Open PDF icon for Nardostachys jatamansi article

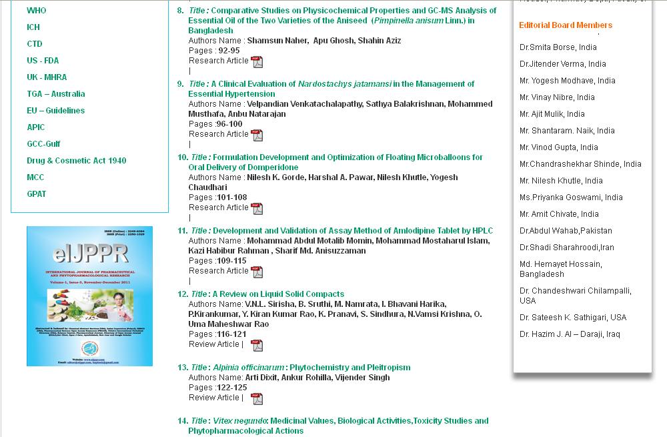point(257,135)
